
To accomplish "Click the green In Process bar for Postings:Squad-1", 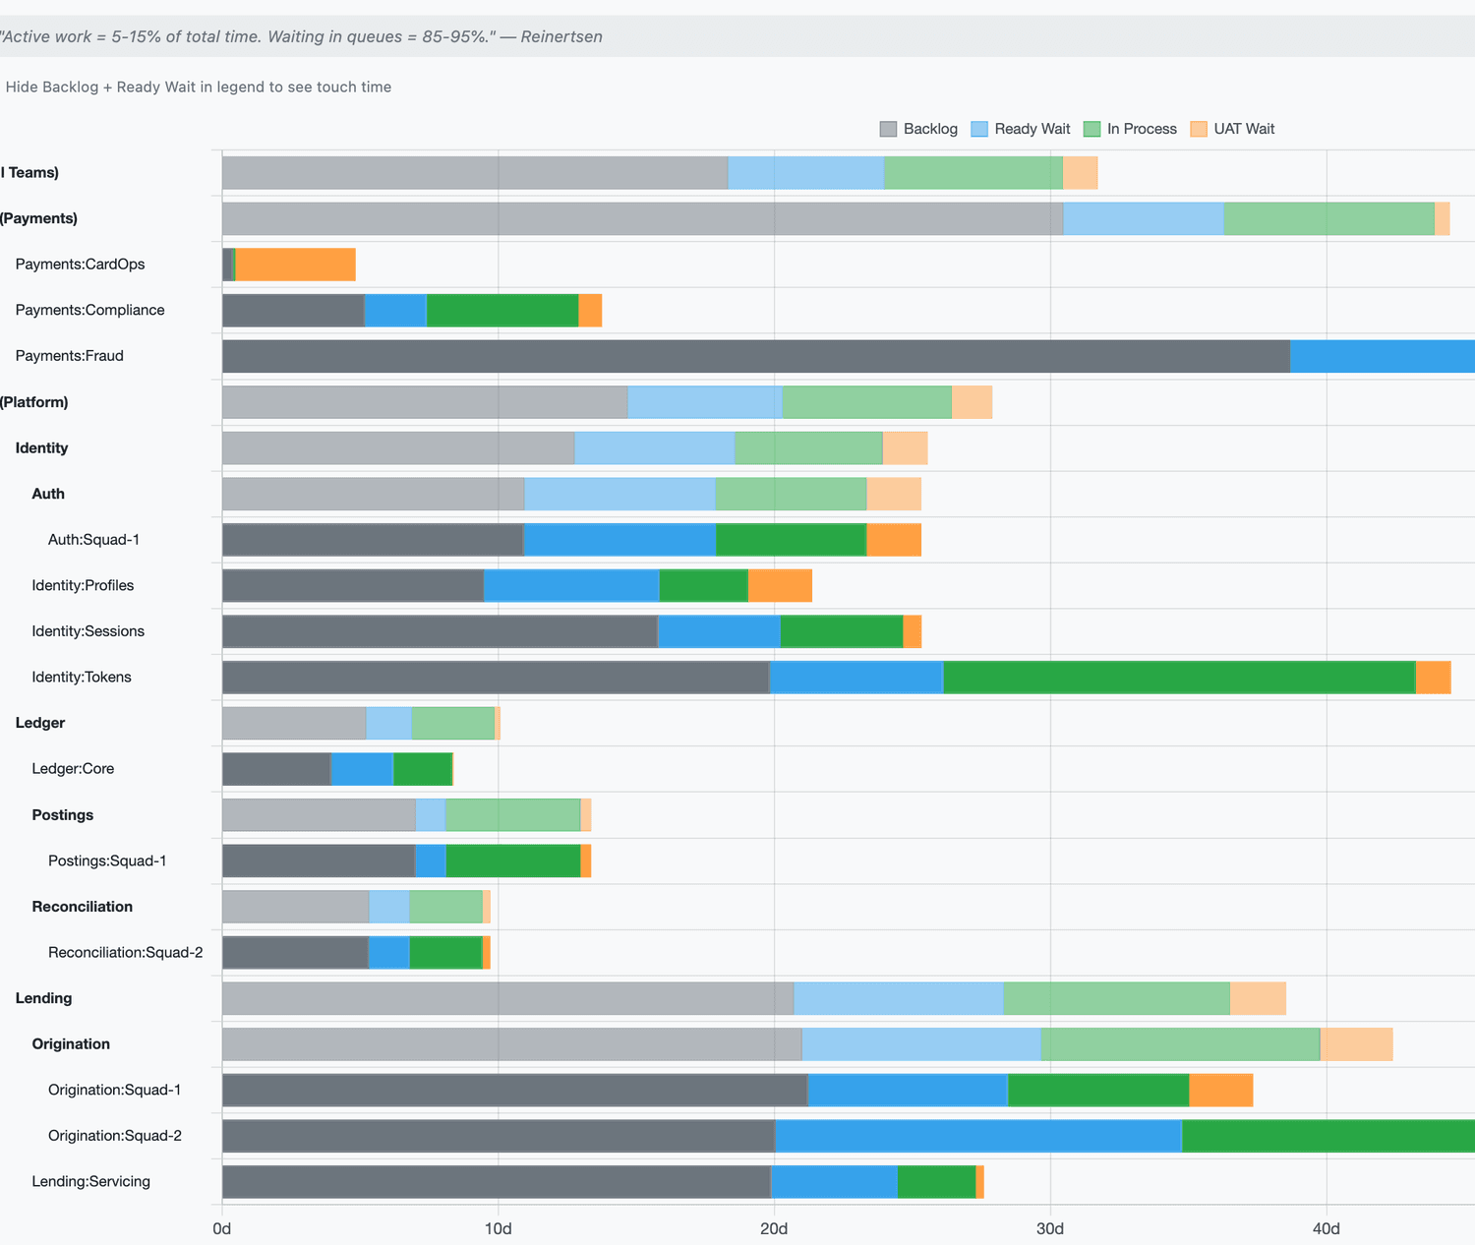I will point(513,861).
